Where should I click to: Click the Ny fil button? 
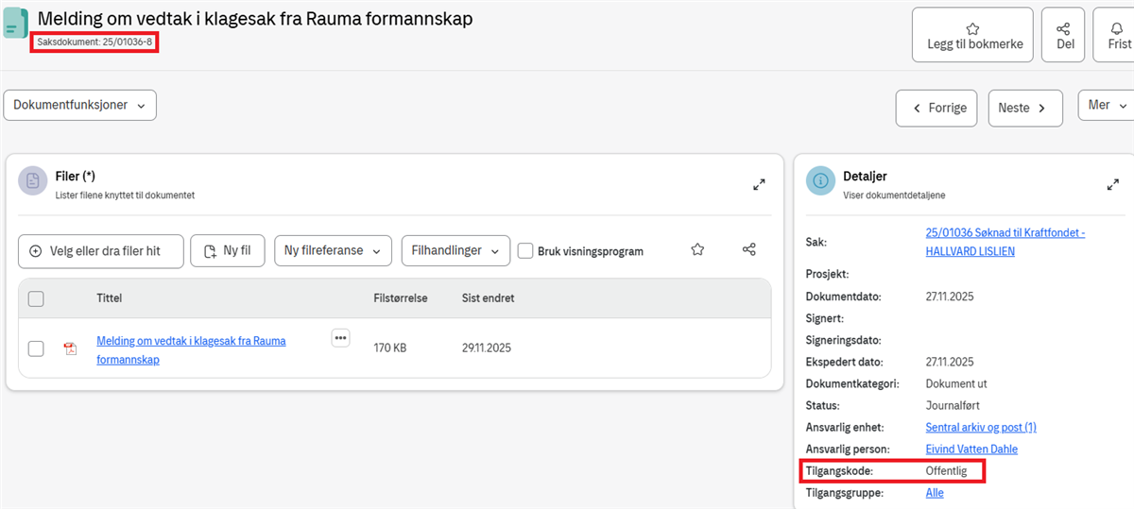[228, 251]
